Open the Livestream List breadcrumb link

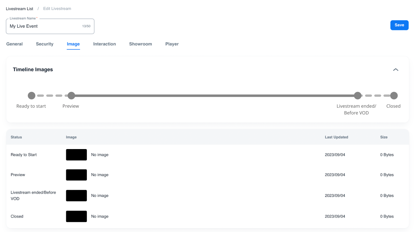coord(19,9)
